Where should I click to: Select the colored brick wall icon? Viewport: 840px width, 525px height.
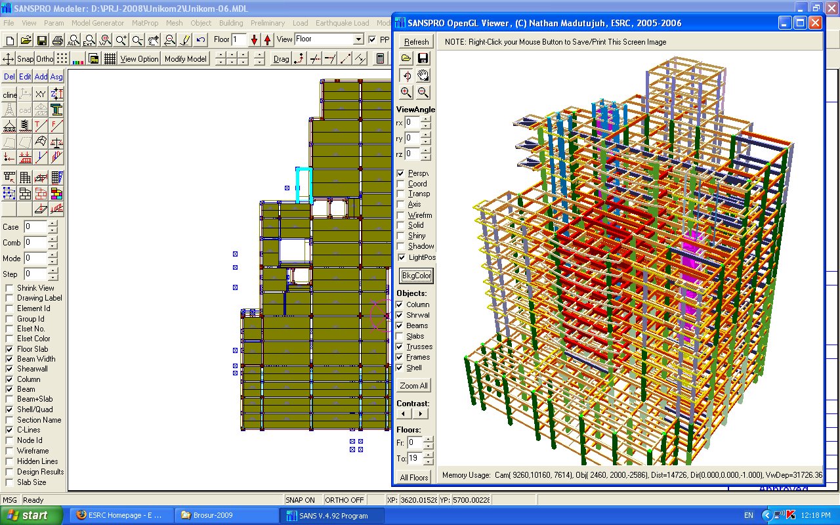[x=57, y=194]
